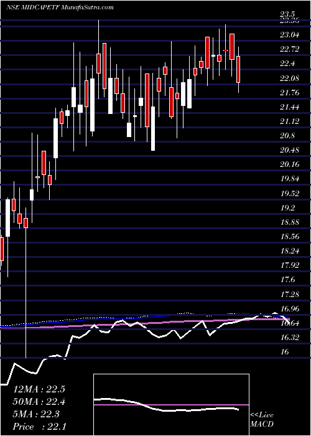This screenshot has height=436, width=311.
Task: Click the 18.56 price axis label
Action: click(290, 237)
